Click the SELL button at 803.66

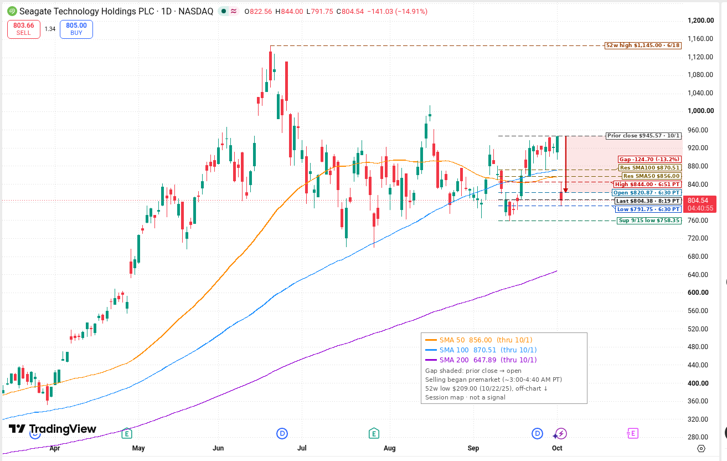coord(24,29)
